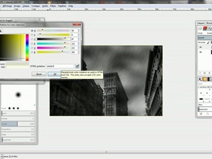The image size is (212, 159).
Task: Click the new brush page icon at dock bottom
Action: [208, 114]
